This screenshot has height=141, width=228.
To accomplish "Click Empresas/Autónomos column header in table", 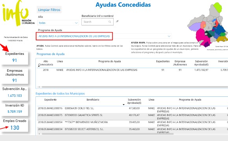I will 180,63.
